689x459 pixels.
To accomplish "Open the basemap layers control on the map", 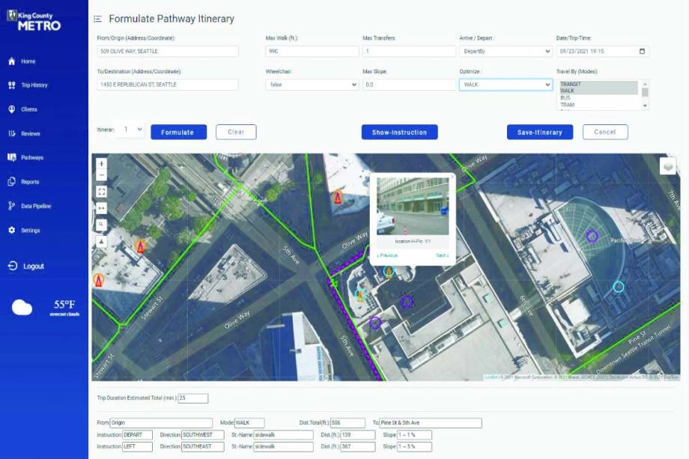I will click(x=667, y=166).
